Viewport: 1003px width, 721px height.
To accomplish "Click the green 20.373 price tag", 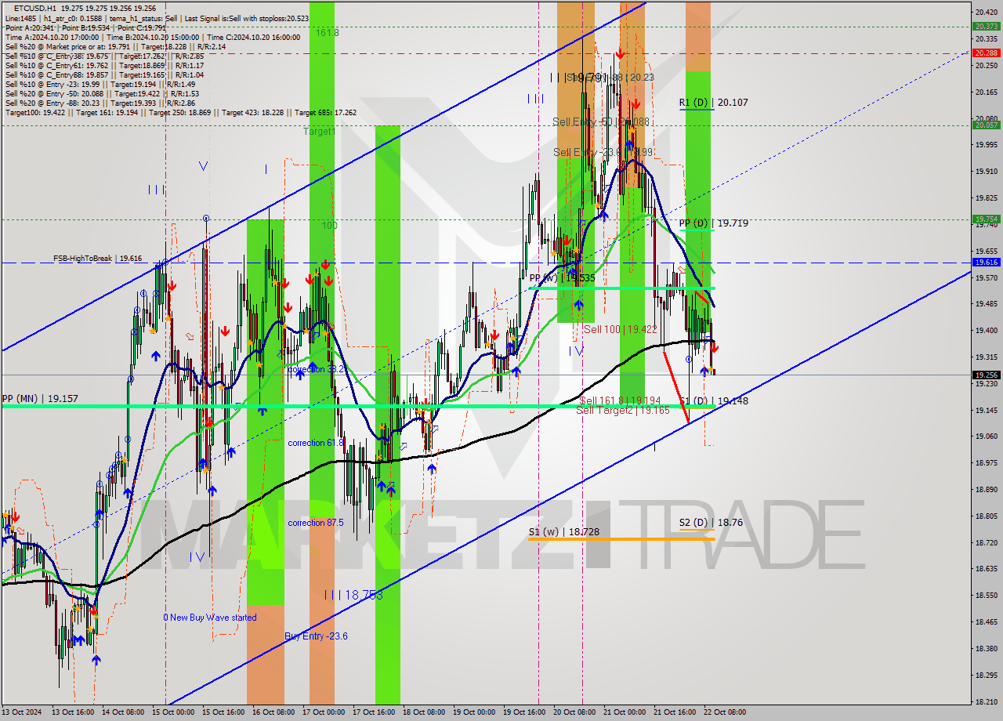I will pyautogui.click(x=986, y=26).
